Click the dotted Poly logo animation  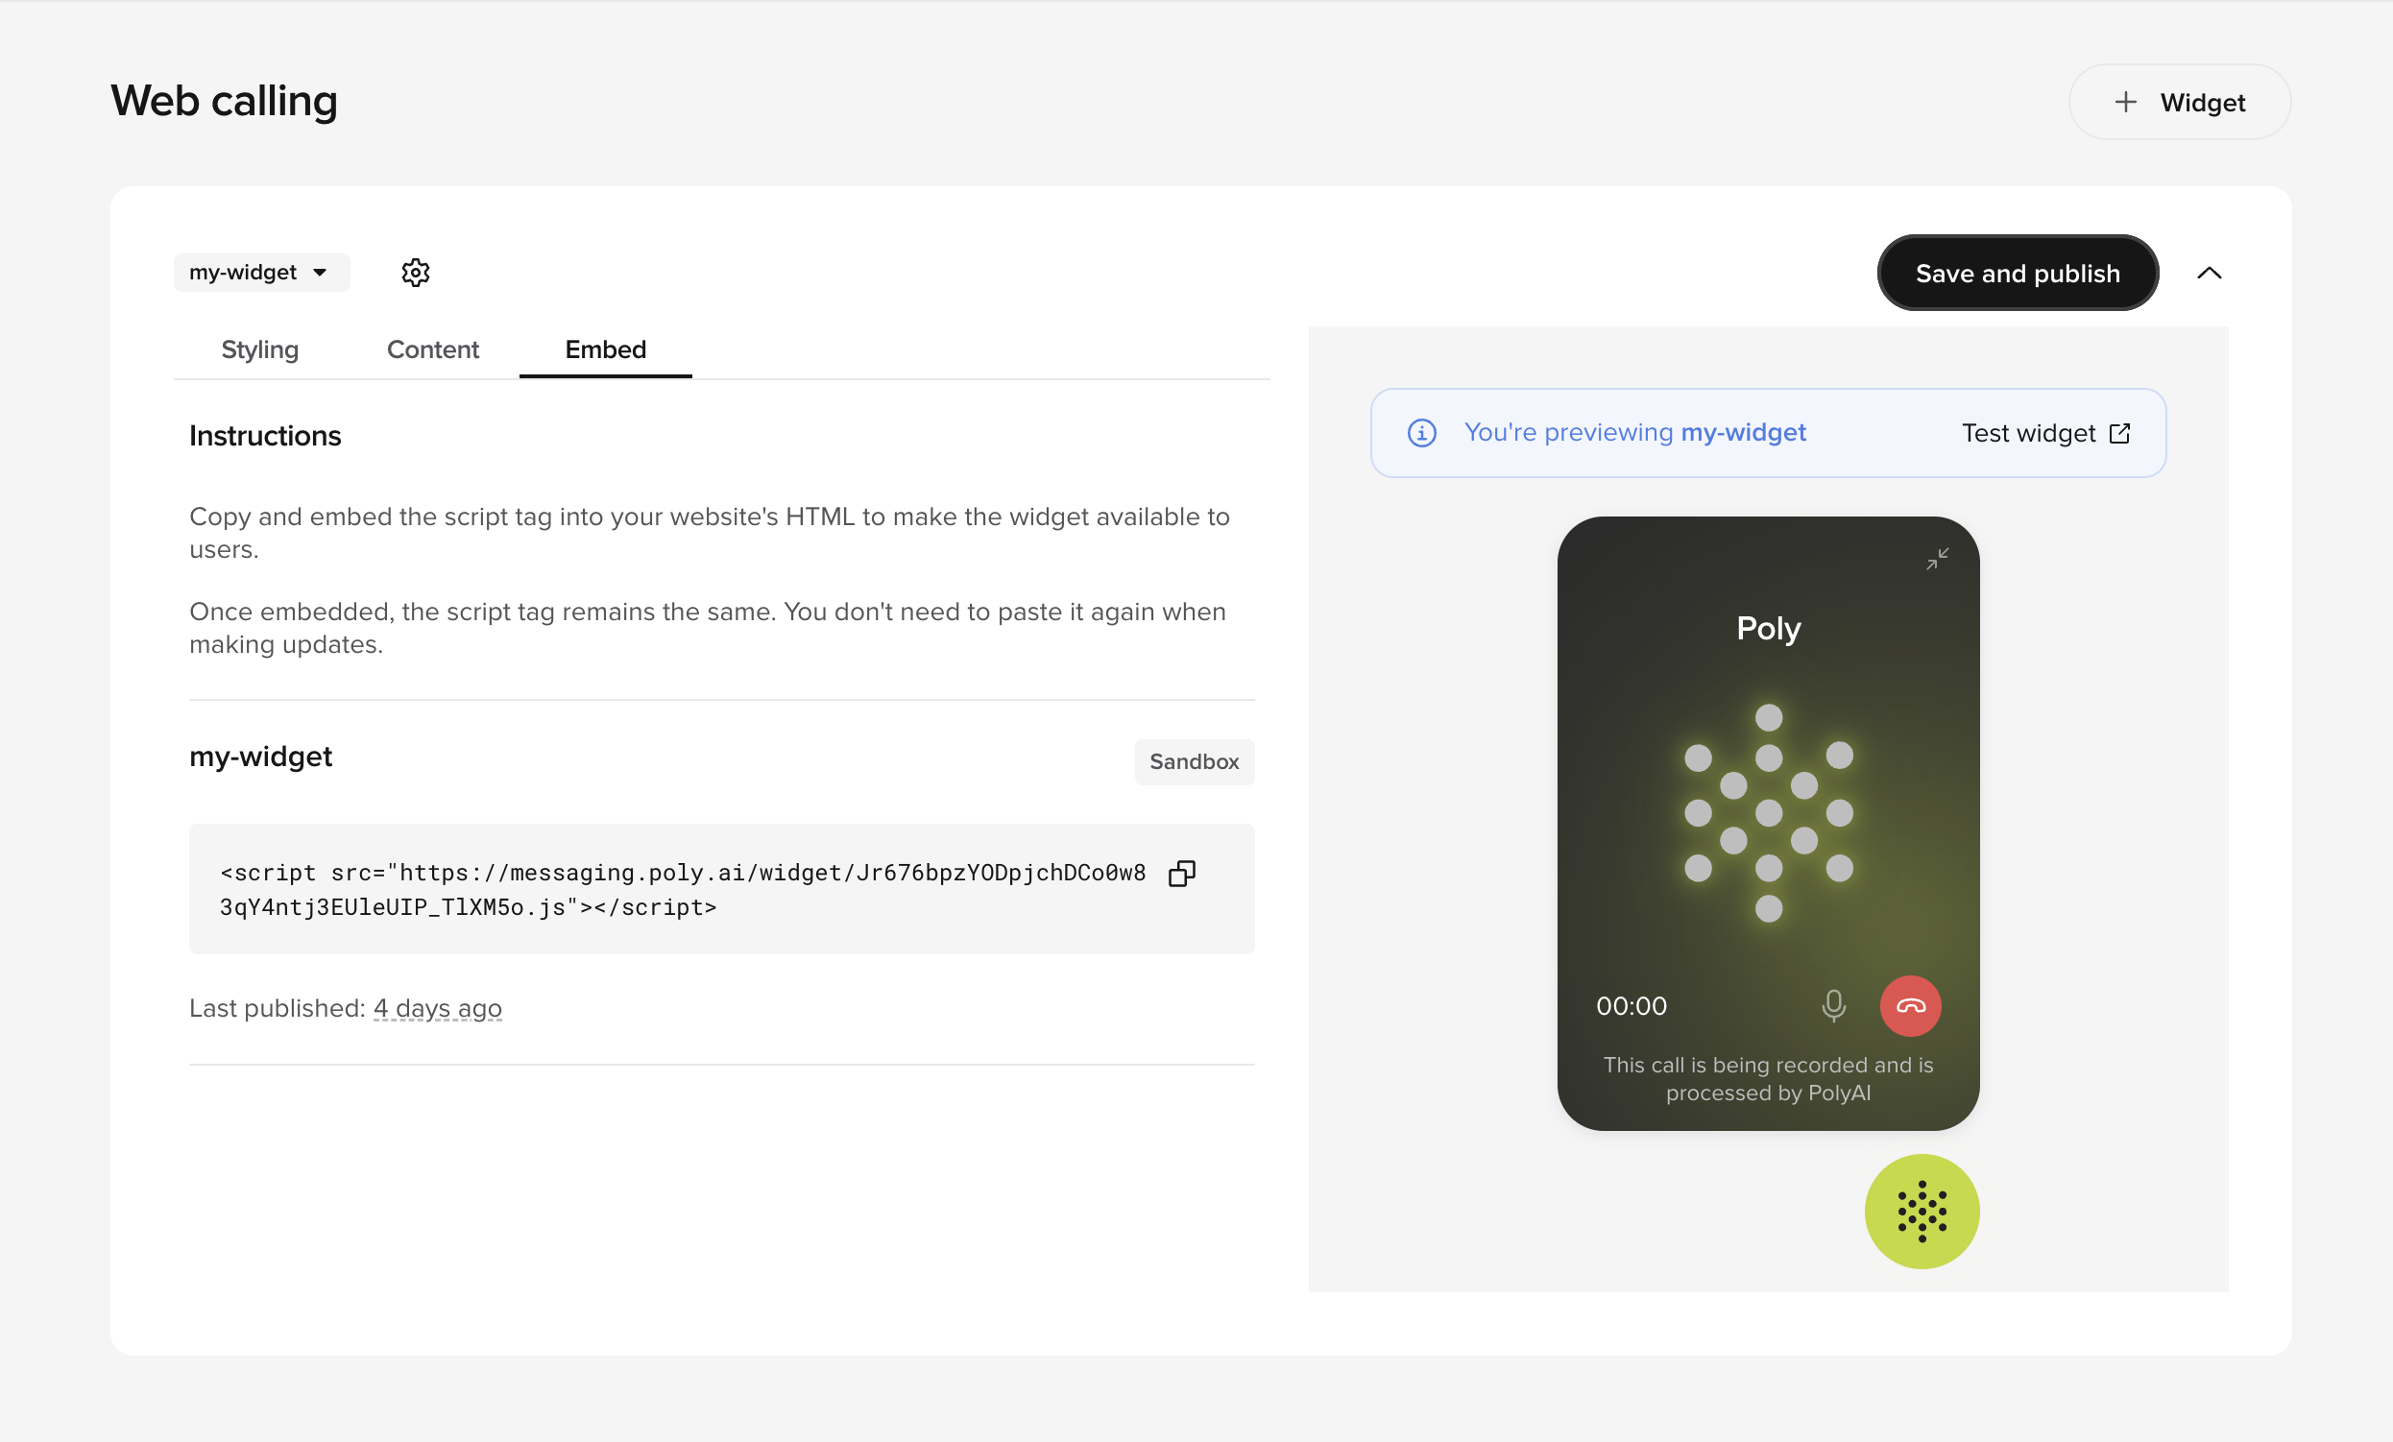(1769, 813)
